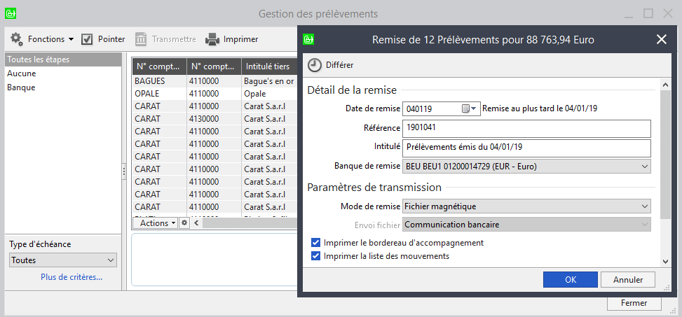Click the Pointer checkmark icon
The image size is (682, 317).
pos(87,39)
